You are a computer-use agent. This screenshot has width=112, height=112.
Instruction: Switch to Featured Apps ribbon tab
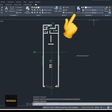pos(27,4)
